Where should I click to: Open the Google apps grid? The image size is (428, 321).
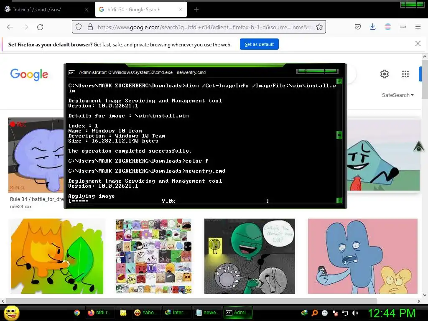point(405,74)
